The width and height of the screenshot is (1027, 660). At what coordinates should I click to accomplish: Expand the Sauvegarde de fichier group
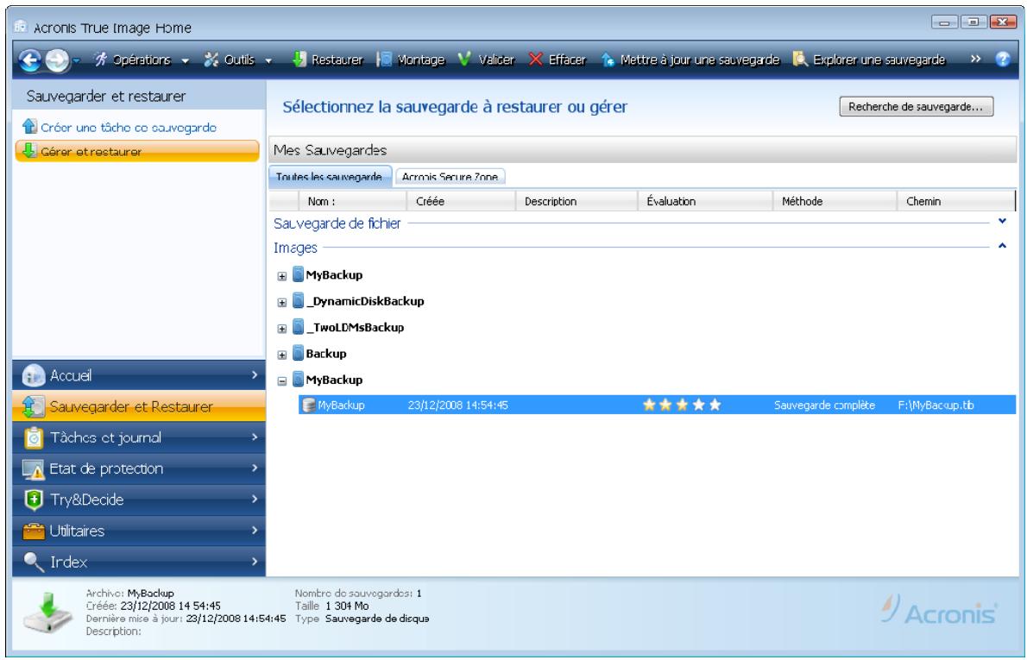(x=1002, y=222)
